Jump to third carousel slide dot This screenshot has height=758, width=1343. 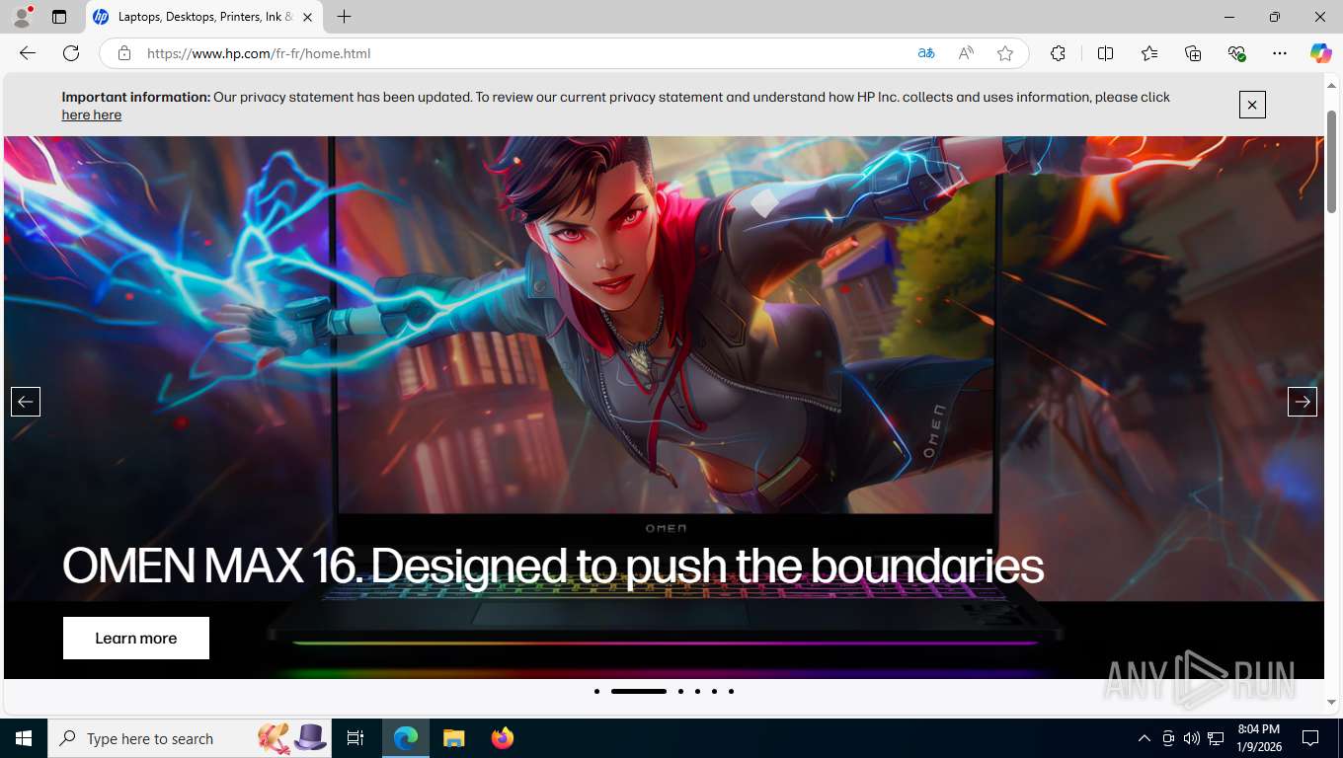click(680, 691)
